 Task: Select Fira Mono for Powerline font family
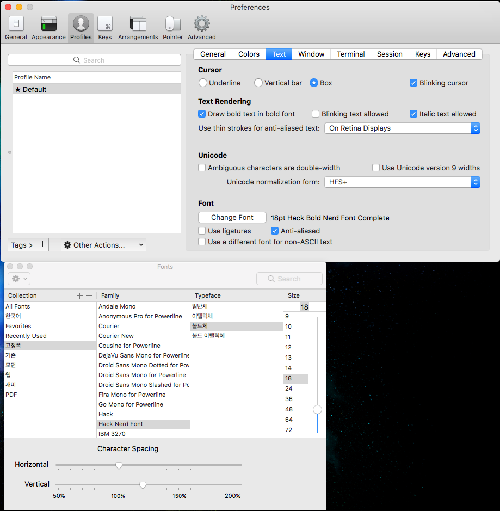point(132,395)
